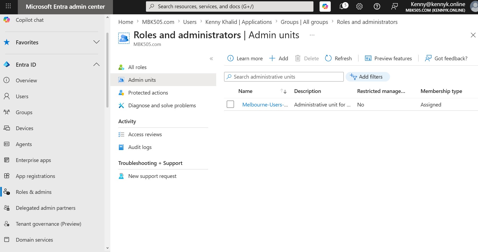
Task: Click the Membership type column header
Action: 441,91
